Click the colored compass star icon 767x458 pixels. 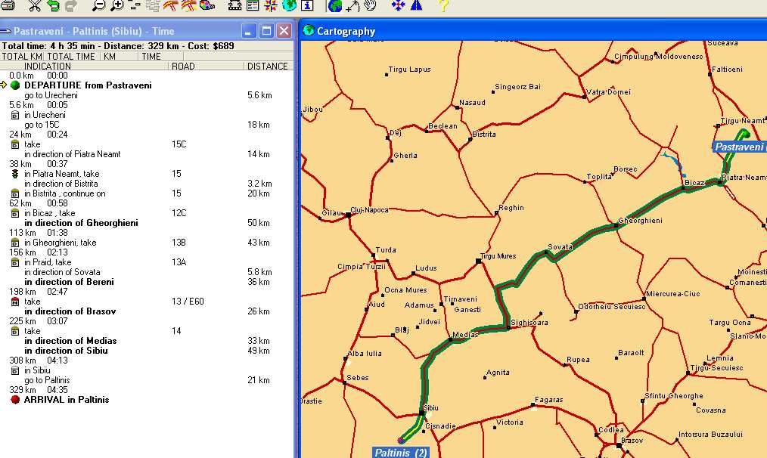pyautogui.click(x=271, y=5)
